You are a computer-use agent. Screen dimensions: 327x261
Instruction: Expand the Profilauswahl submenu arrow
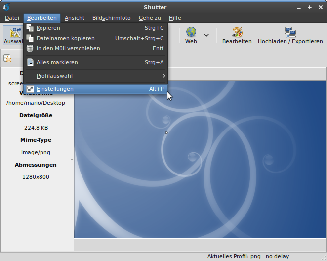point(163,76)
